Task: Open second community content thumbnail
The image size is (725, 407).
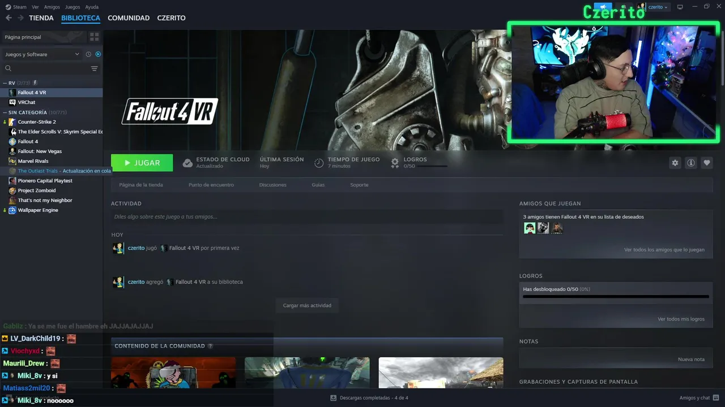Action: pos(307,373)
